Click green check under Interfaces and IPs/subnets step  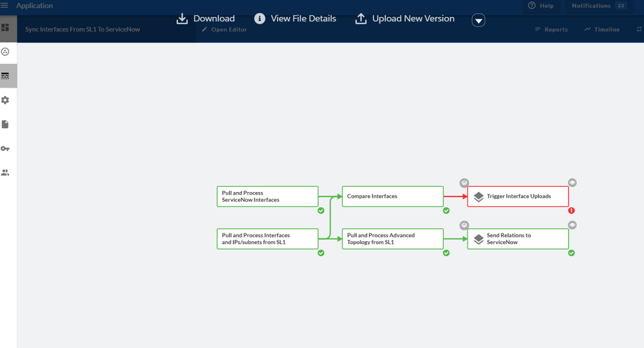321,253
